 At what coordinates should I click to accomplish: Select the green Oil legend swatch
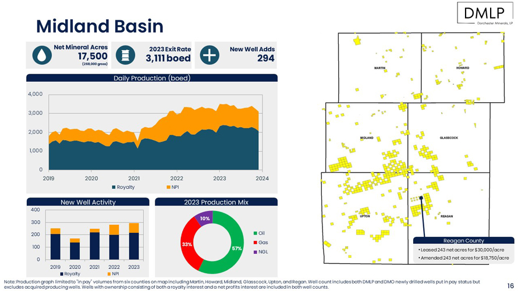click(256, 233)
